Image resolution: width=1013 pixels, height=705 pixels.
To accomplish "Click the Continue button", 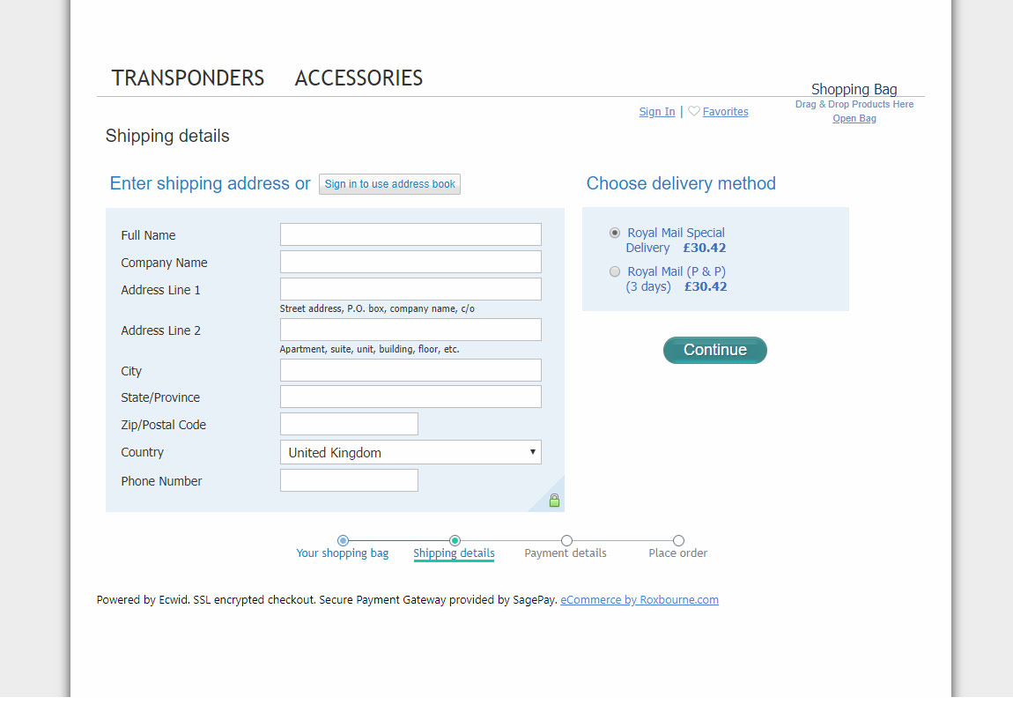I will (x=715, y=350).
